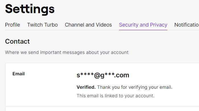The width and height of the screenshot is (199, 111).
Task: Click the Email field label
Action: pos(19,74)
